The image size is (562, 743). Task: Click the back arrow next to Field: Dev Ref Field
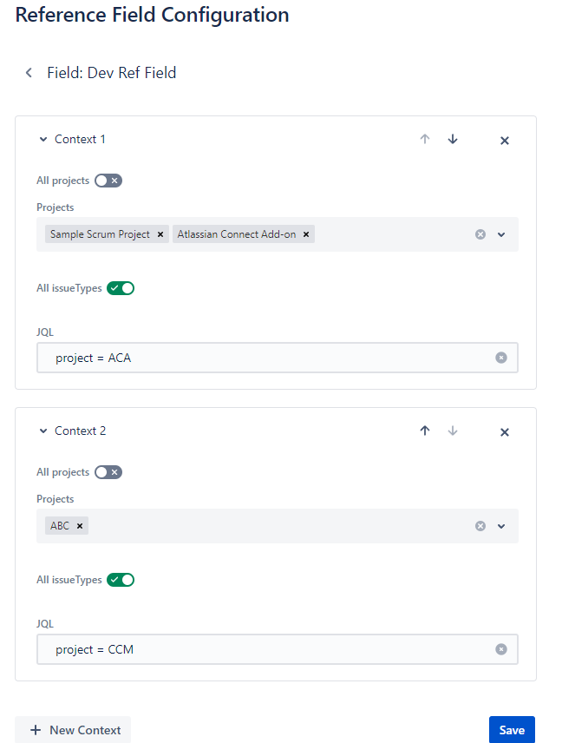tap(29, 73)
